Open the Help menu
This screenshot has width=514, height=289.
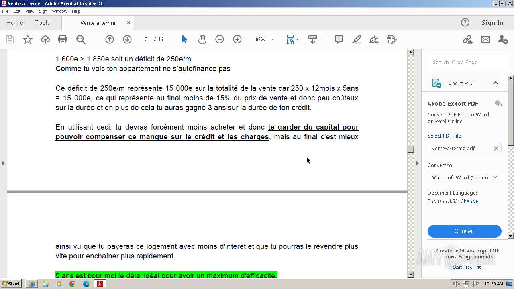click(76, 11)
